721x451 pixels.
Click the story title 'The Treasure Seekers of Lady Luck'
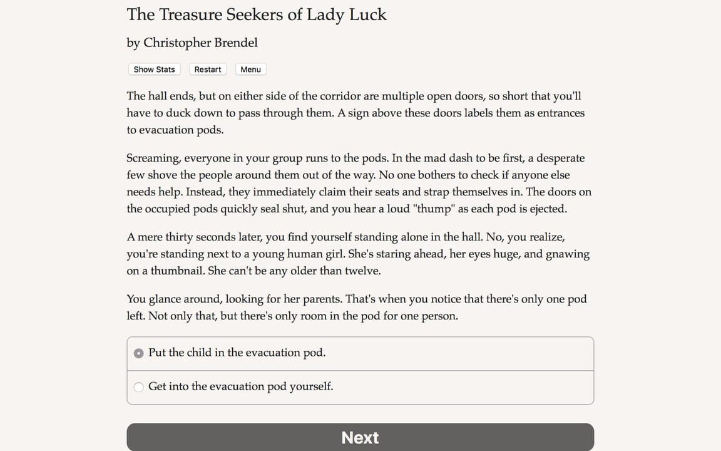click(x=257, y=14)
